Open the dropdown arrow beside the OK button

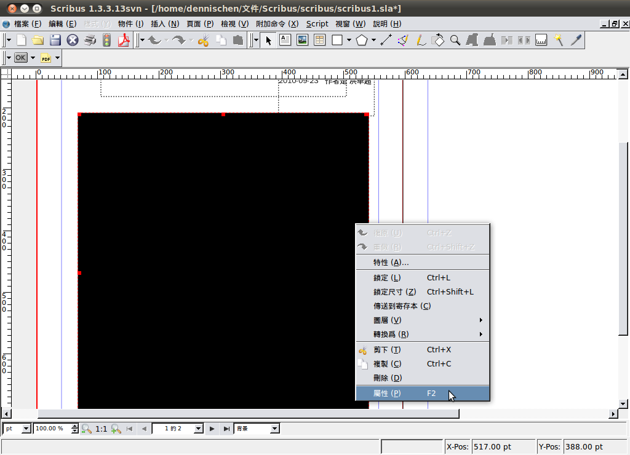33,57
